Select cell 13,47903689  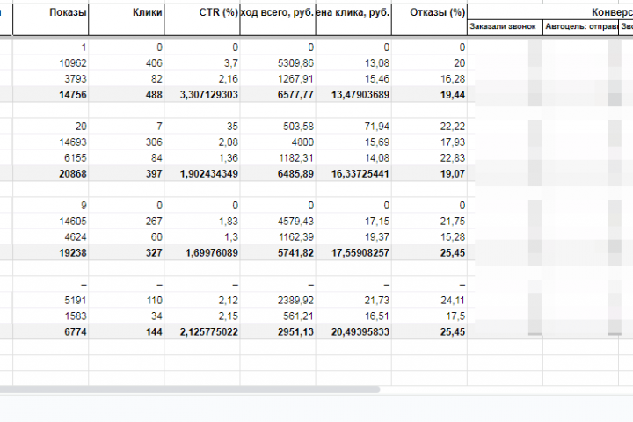[353, 94]
